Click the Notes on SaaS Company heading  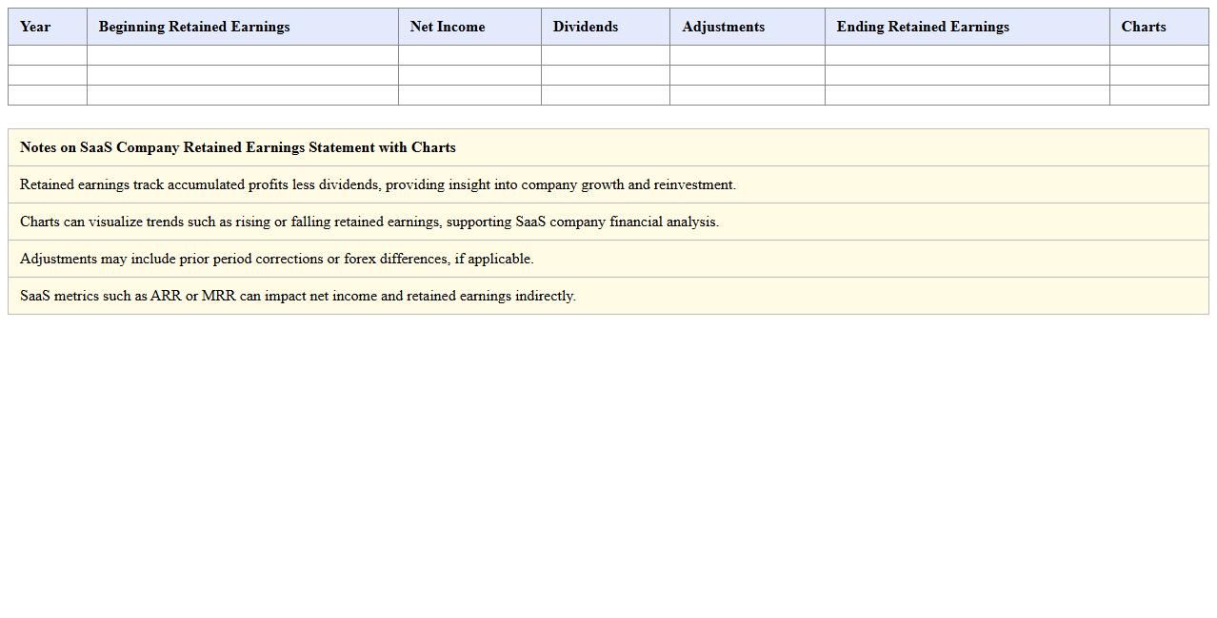(x=238, y=147)
